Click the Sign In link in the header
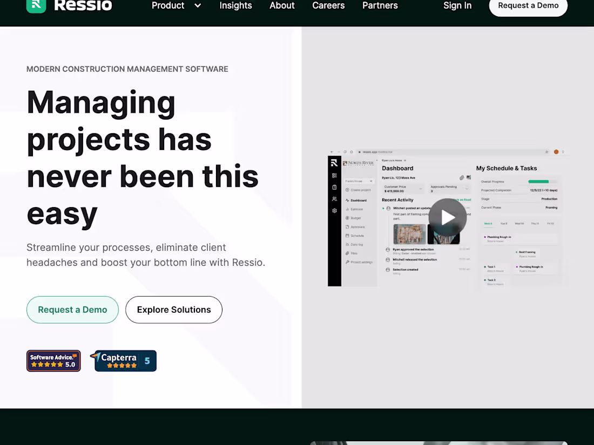The image size is (594, 445). pyautogui.click(x=457, y=6)
